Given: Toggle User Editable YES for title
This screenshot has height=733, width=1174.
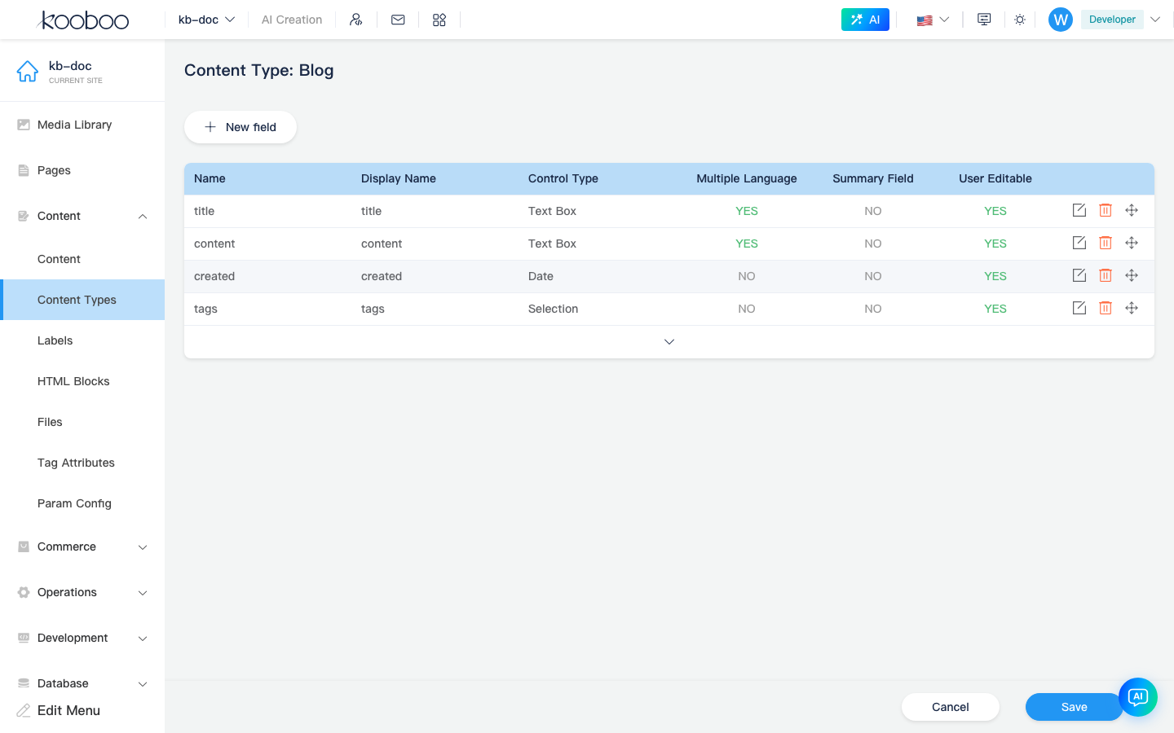Looking at the screenshot, I should [x=995, y=211].
